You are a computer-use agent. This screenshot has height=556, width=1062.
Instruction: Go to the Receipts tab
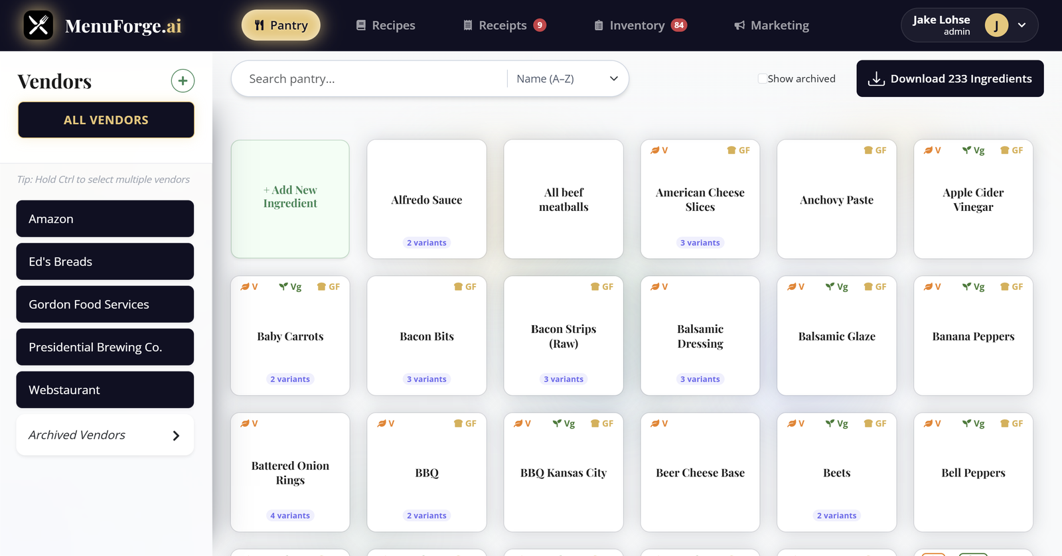(504, 25)
